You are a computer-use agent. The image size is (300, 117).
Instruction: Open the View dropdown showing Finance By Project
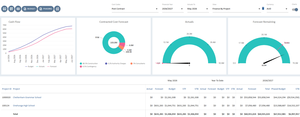point(237,9)
